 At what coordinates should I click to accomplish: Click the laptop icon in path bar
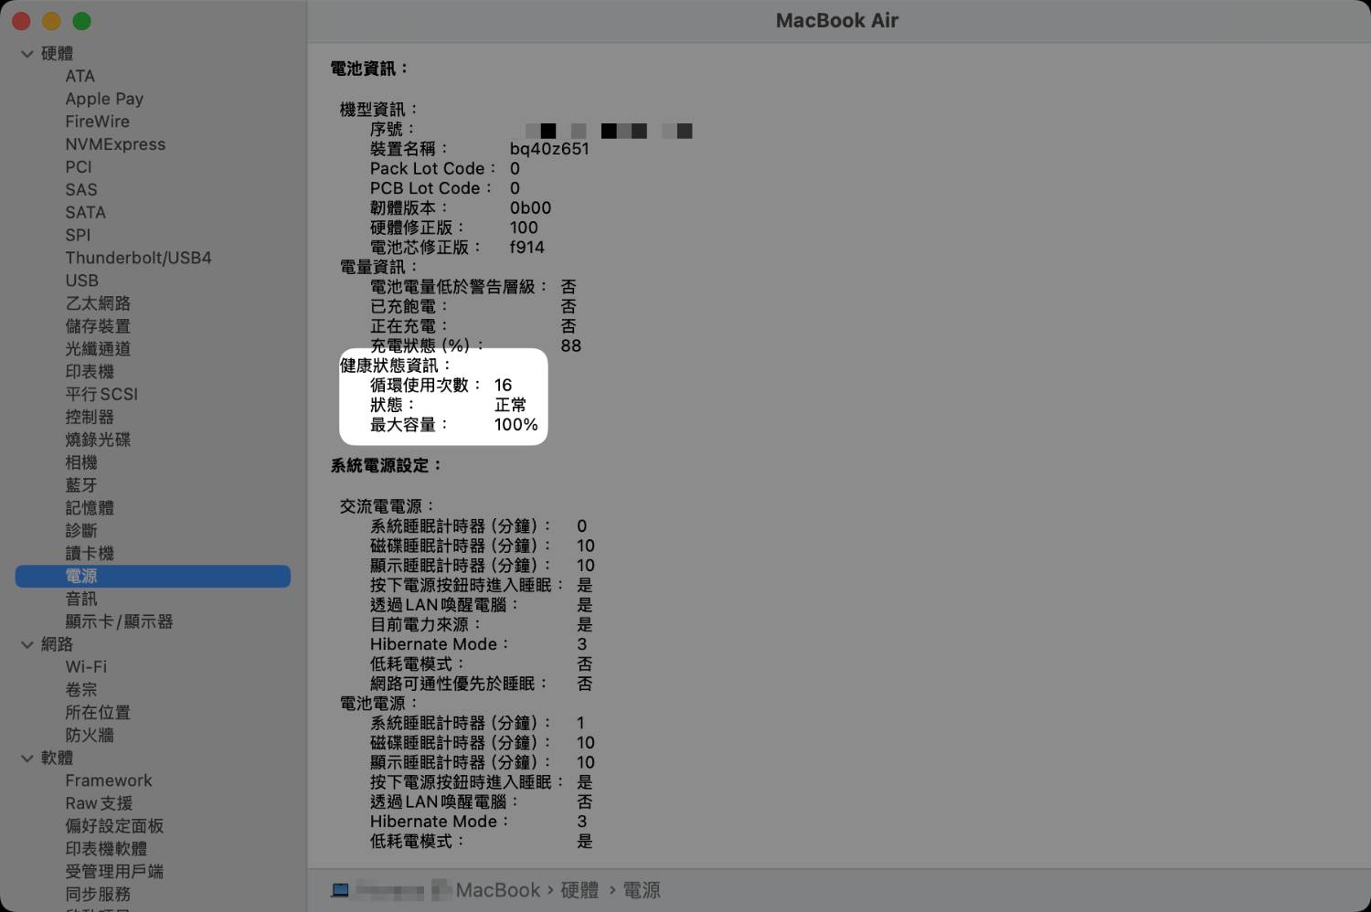pyautogui.click(x=340, y=890)
